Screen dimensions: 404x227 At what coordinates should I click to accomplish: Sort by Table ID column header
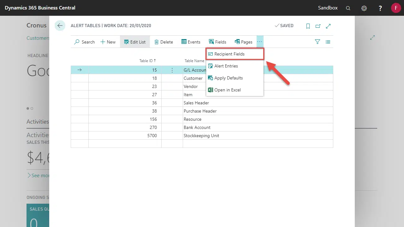pos(148,61)
